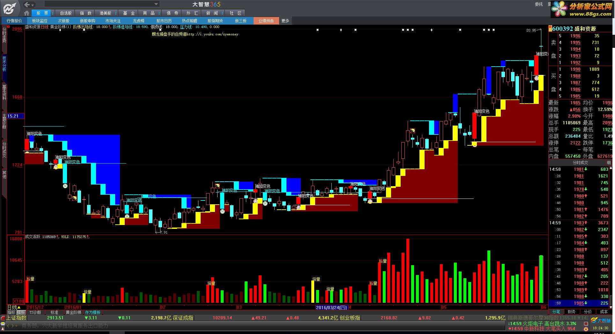
Task: Select 次新股 in the submenu bar
Action: [x=63, y=21]
